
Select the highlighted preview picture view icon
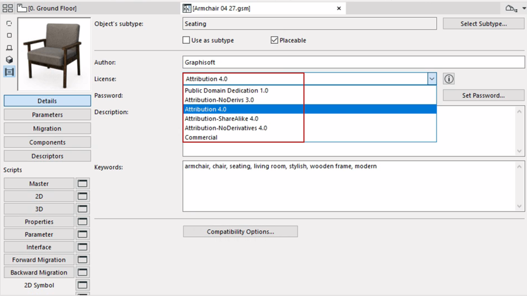(9, 72)
